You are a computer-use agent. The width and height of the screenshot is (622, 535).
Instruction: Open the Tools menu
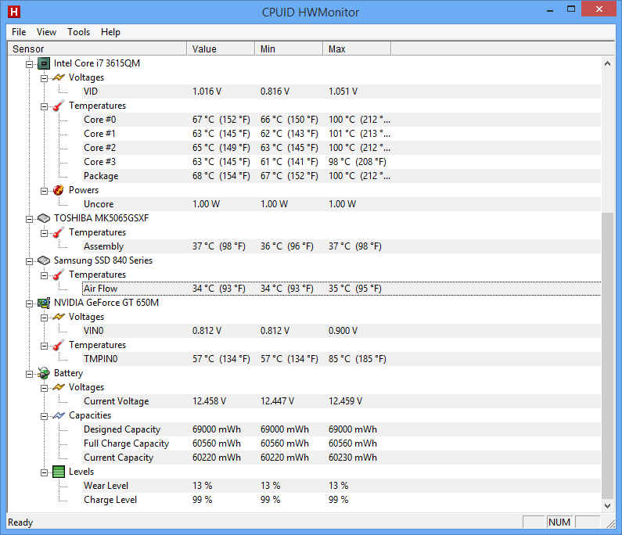(78, 32)
